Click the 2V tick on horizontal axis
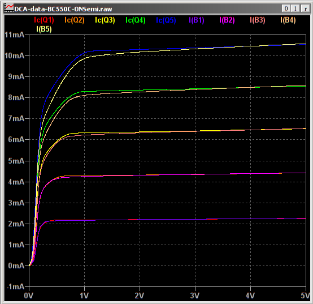This screenshot has height=304, width=313. click(x=140, y=296)
